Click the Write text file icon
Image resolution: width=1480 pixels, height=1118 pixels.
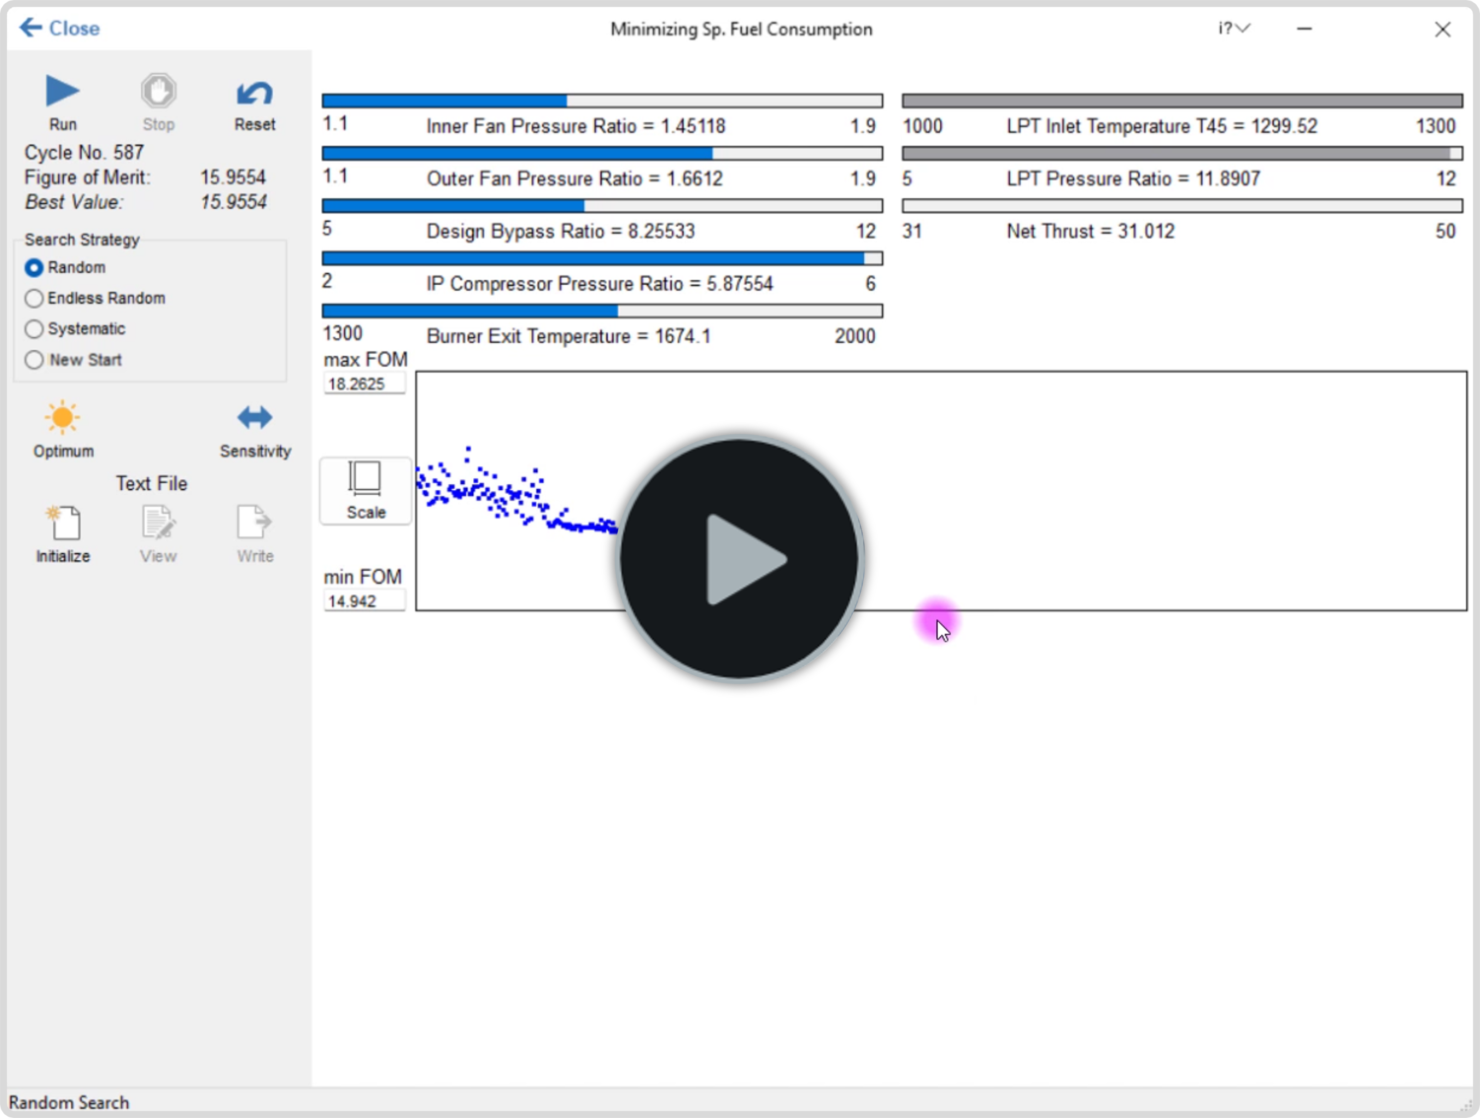click(254, 522)
